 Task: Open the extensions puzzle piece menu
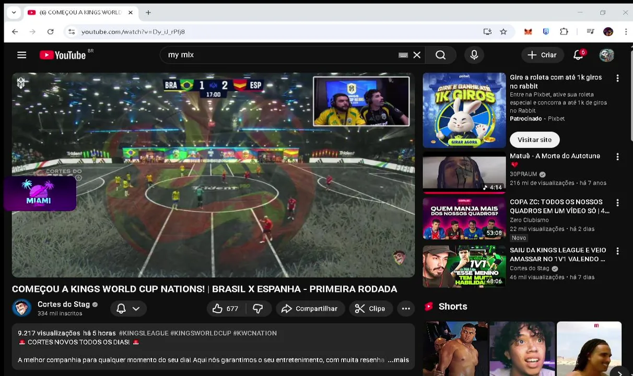[564, 32]
